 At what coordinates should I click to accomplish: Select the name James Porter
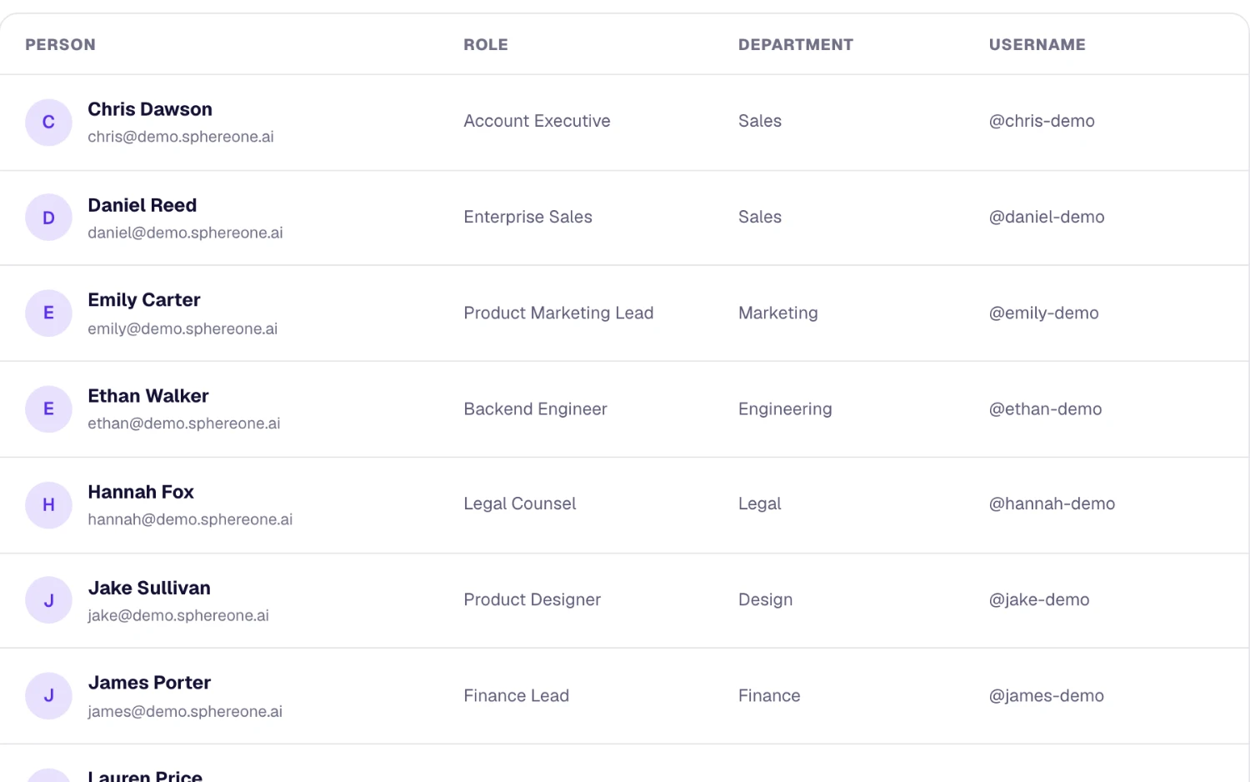149,683
